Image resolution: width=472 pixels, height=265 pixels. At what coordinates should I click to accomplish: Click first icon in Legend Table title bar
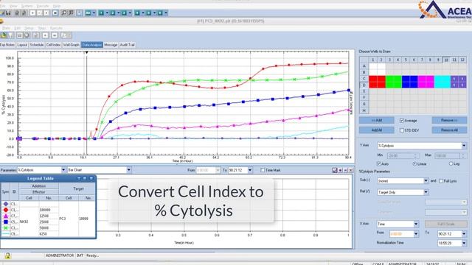coord(79,178)
